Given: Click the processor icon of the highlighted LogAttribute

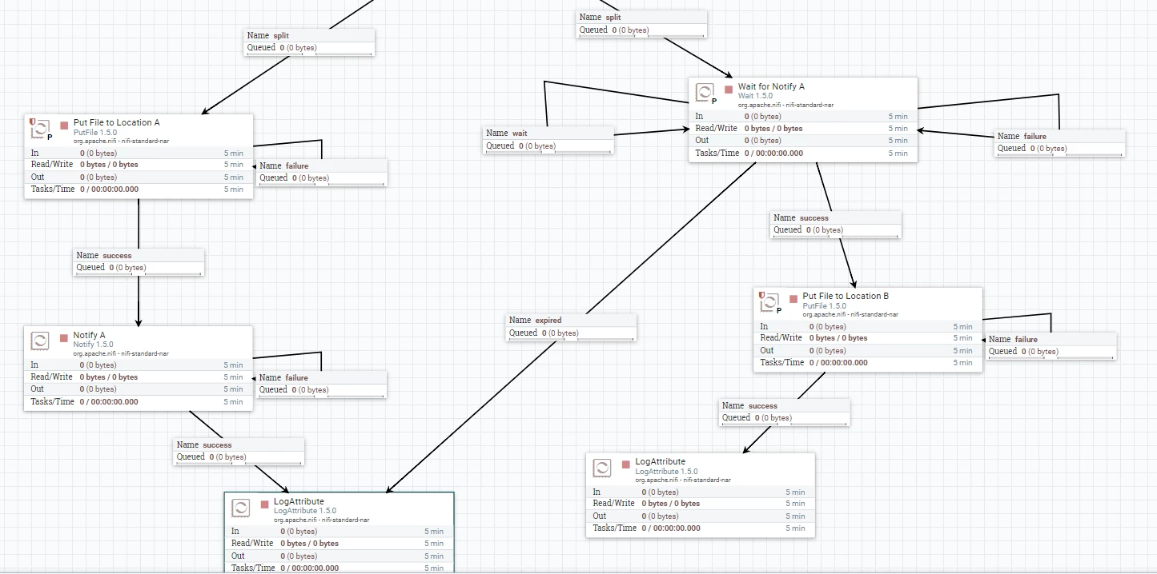Looking at the screenshot, I should [x=240, y=508].
